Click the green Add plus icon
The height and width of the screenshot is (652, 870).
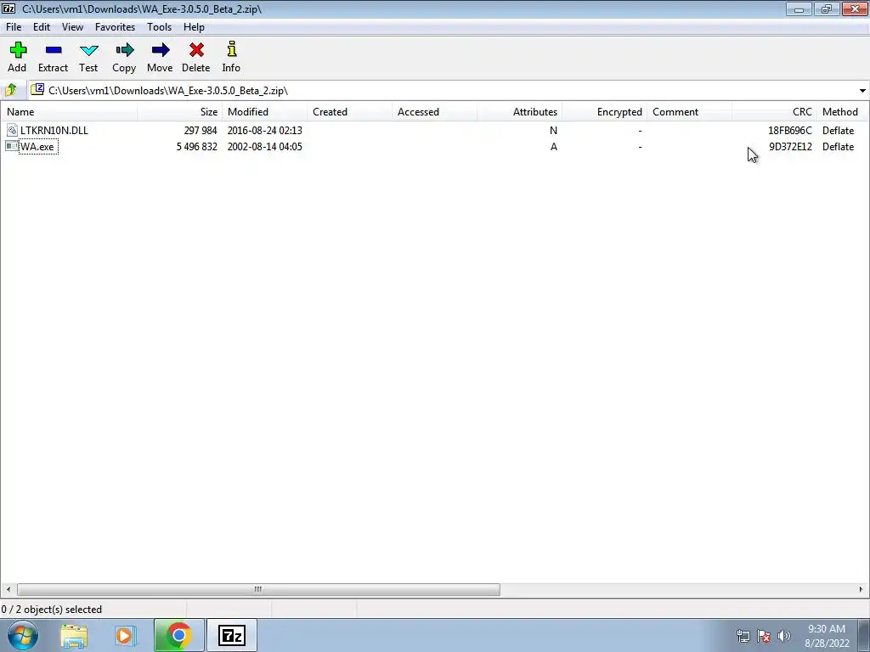18,50
